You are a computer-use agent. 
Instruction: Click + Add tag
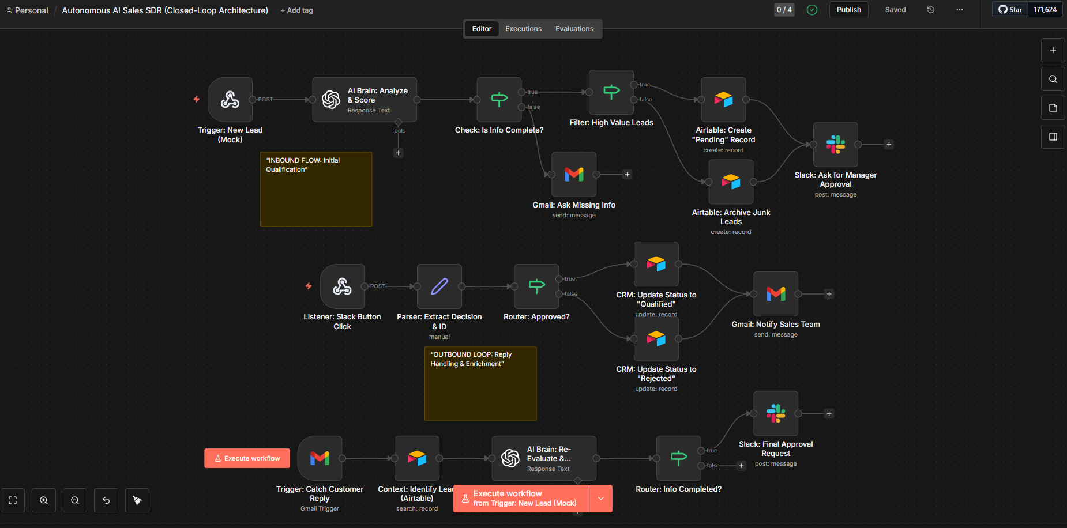click(296, 10)
